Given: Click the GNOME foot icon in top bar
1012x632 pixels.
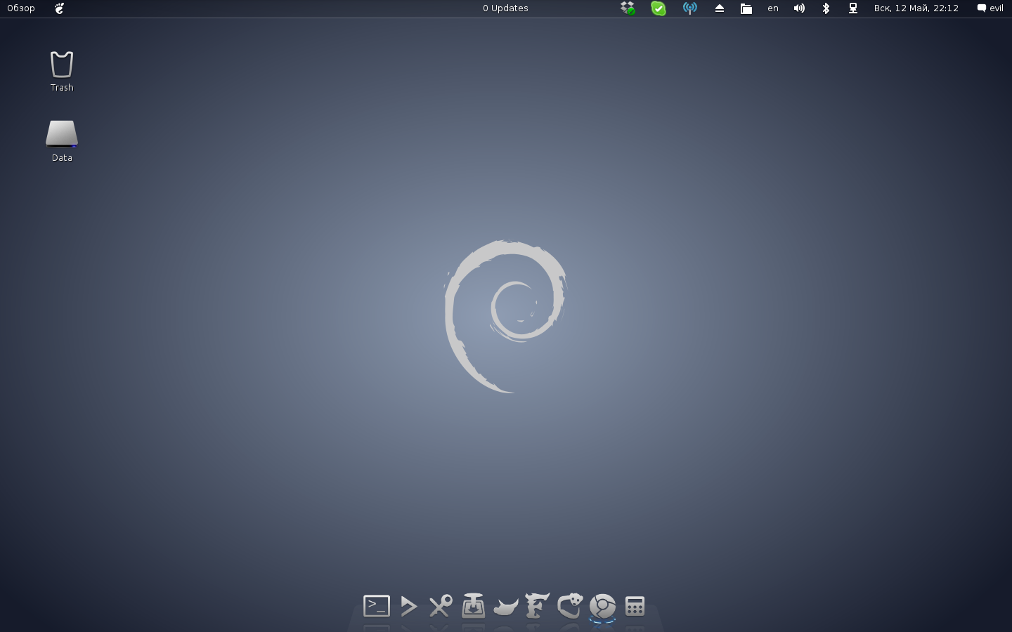Looking at the screenshot, I should [x=60, y=8].
